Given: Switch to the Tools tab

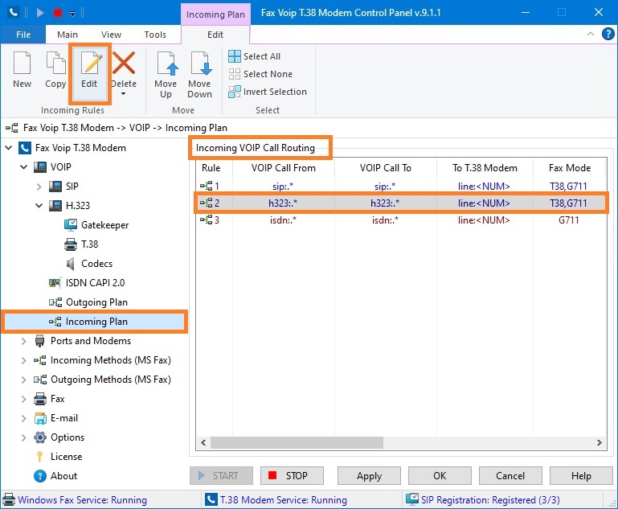Looking at the screenshot, I should pyautogui.click(x=155, y=35).
